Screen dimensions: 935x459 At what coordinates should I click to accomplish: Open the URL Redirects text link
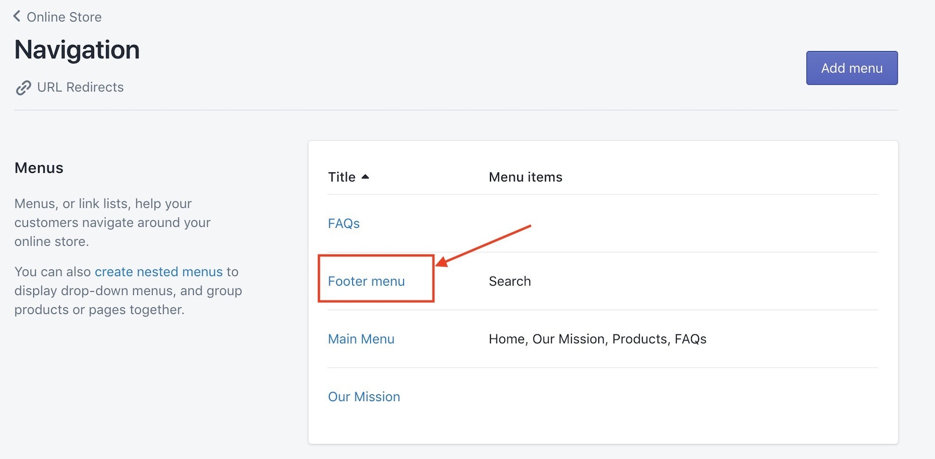80,87
